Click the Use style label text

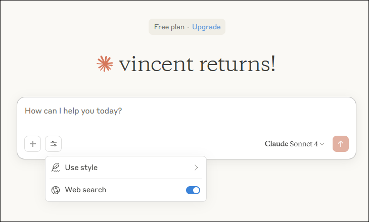pos(81,168)
